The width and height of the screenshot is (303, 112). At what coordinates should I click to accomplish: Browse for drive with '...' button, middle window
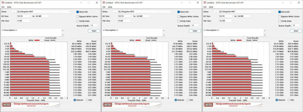pyautogui.click(x=115, y=12)
